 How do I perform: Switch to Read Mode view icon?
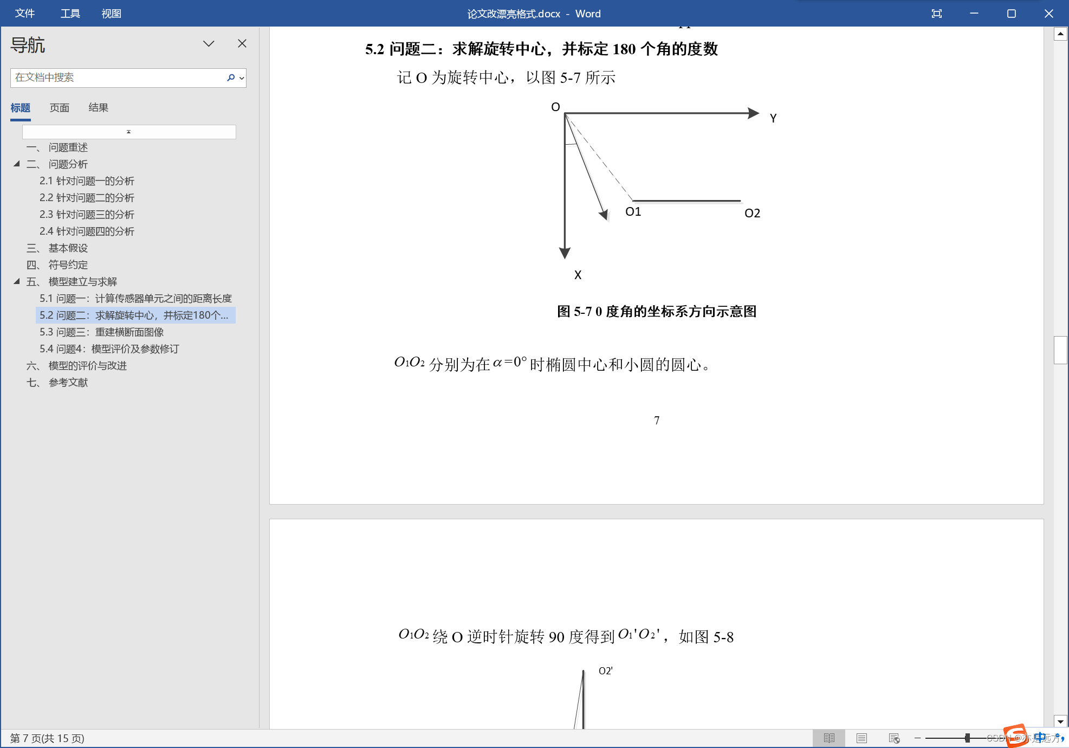coord(829,738)
